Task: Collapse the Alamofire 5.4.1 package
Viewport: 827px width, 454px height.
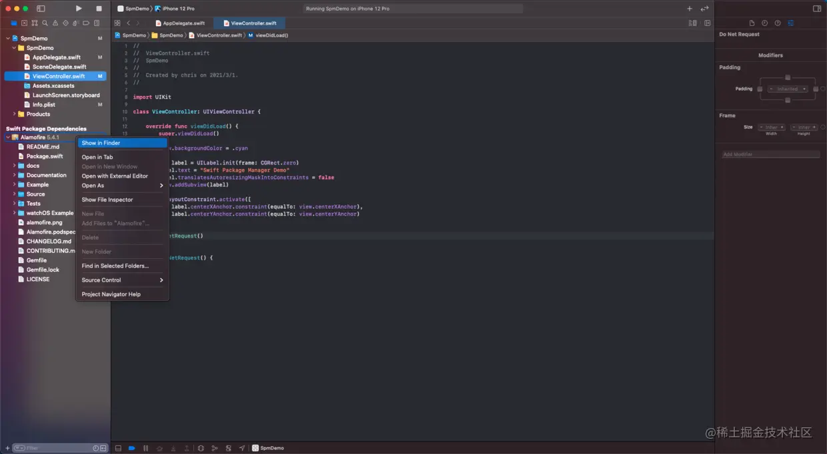Action: [7, 137]
